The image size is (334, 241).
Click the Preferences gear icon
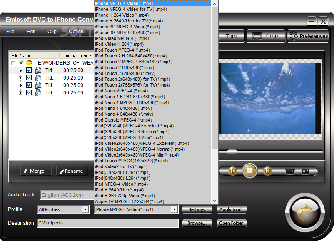coord(293,36)
